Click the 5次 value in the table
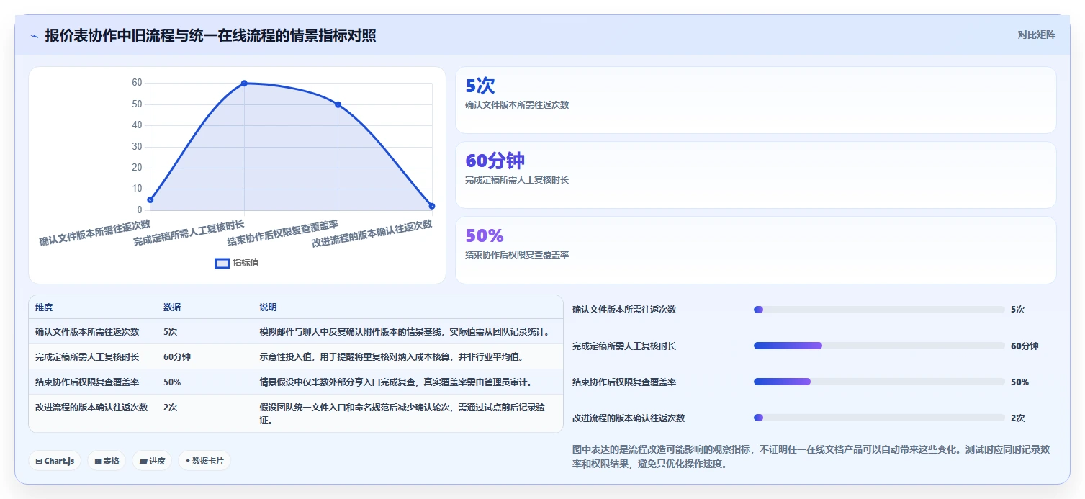 171,332
